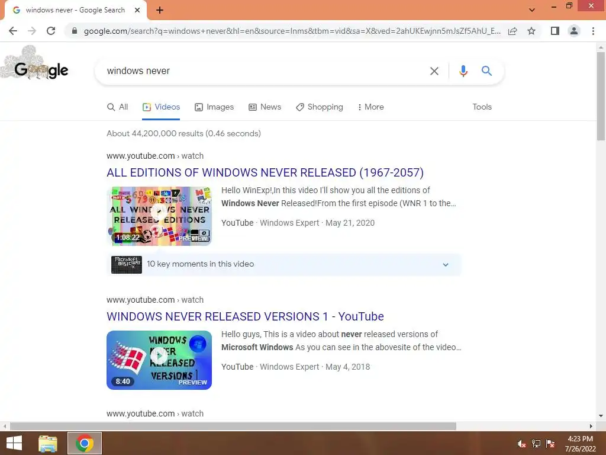Reload the page with the refresh icon
Screen dimensions: 606x455
click(x=51, y=31)
